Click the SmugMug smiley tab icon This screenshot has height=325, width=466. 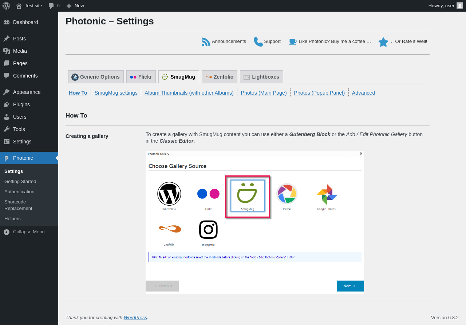165,77
